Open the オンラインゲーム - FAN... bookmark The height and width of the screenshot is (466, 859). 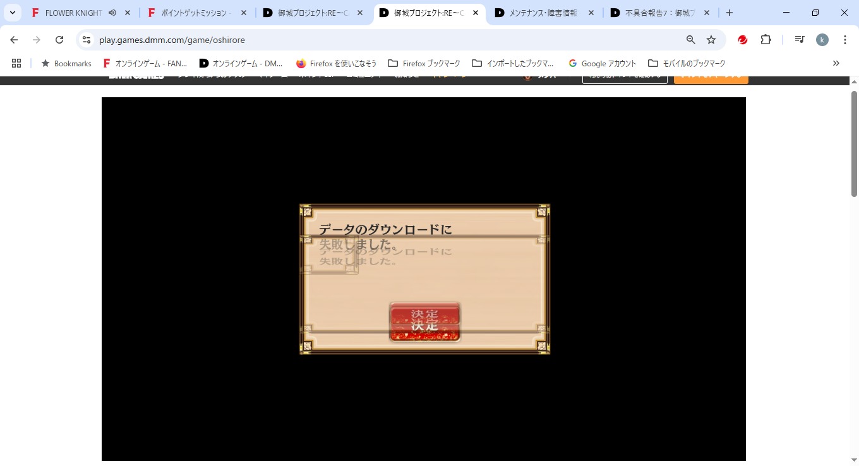click(146, 63)
